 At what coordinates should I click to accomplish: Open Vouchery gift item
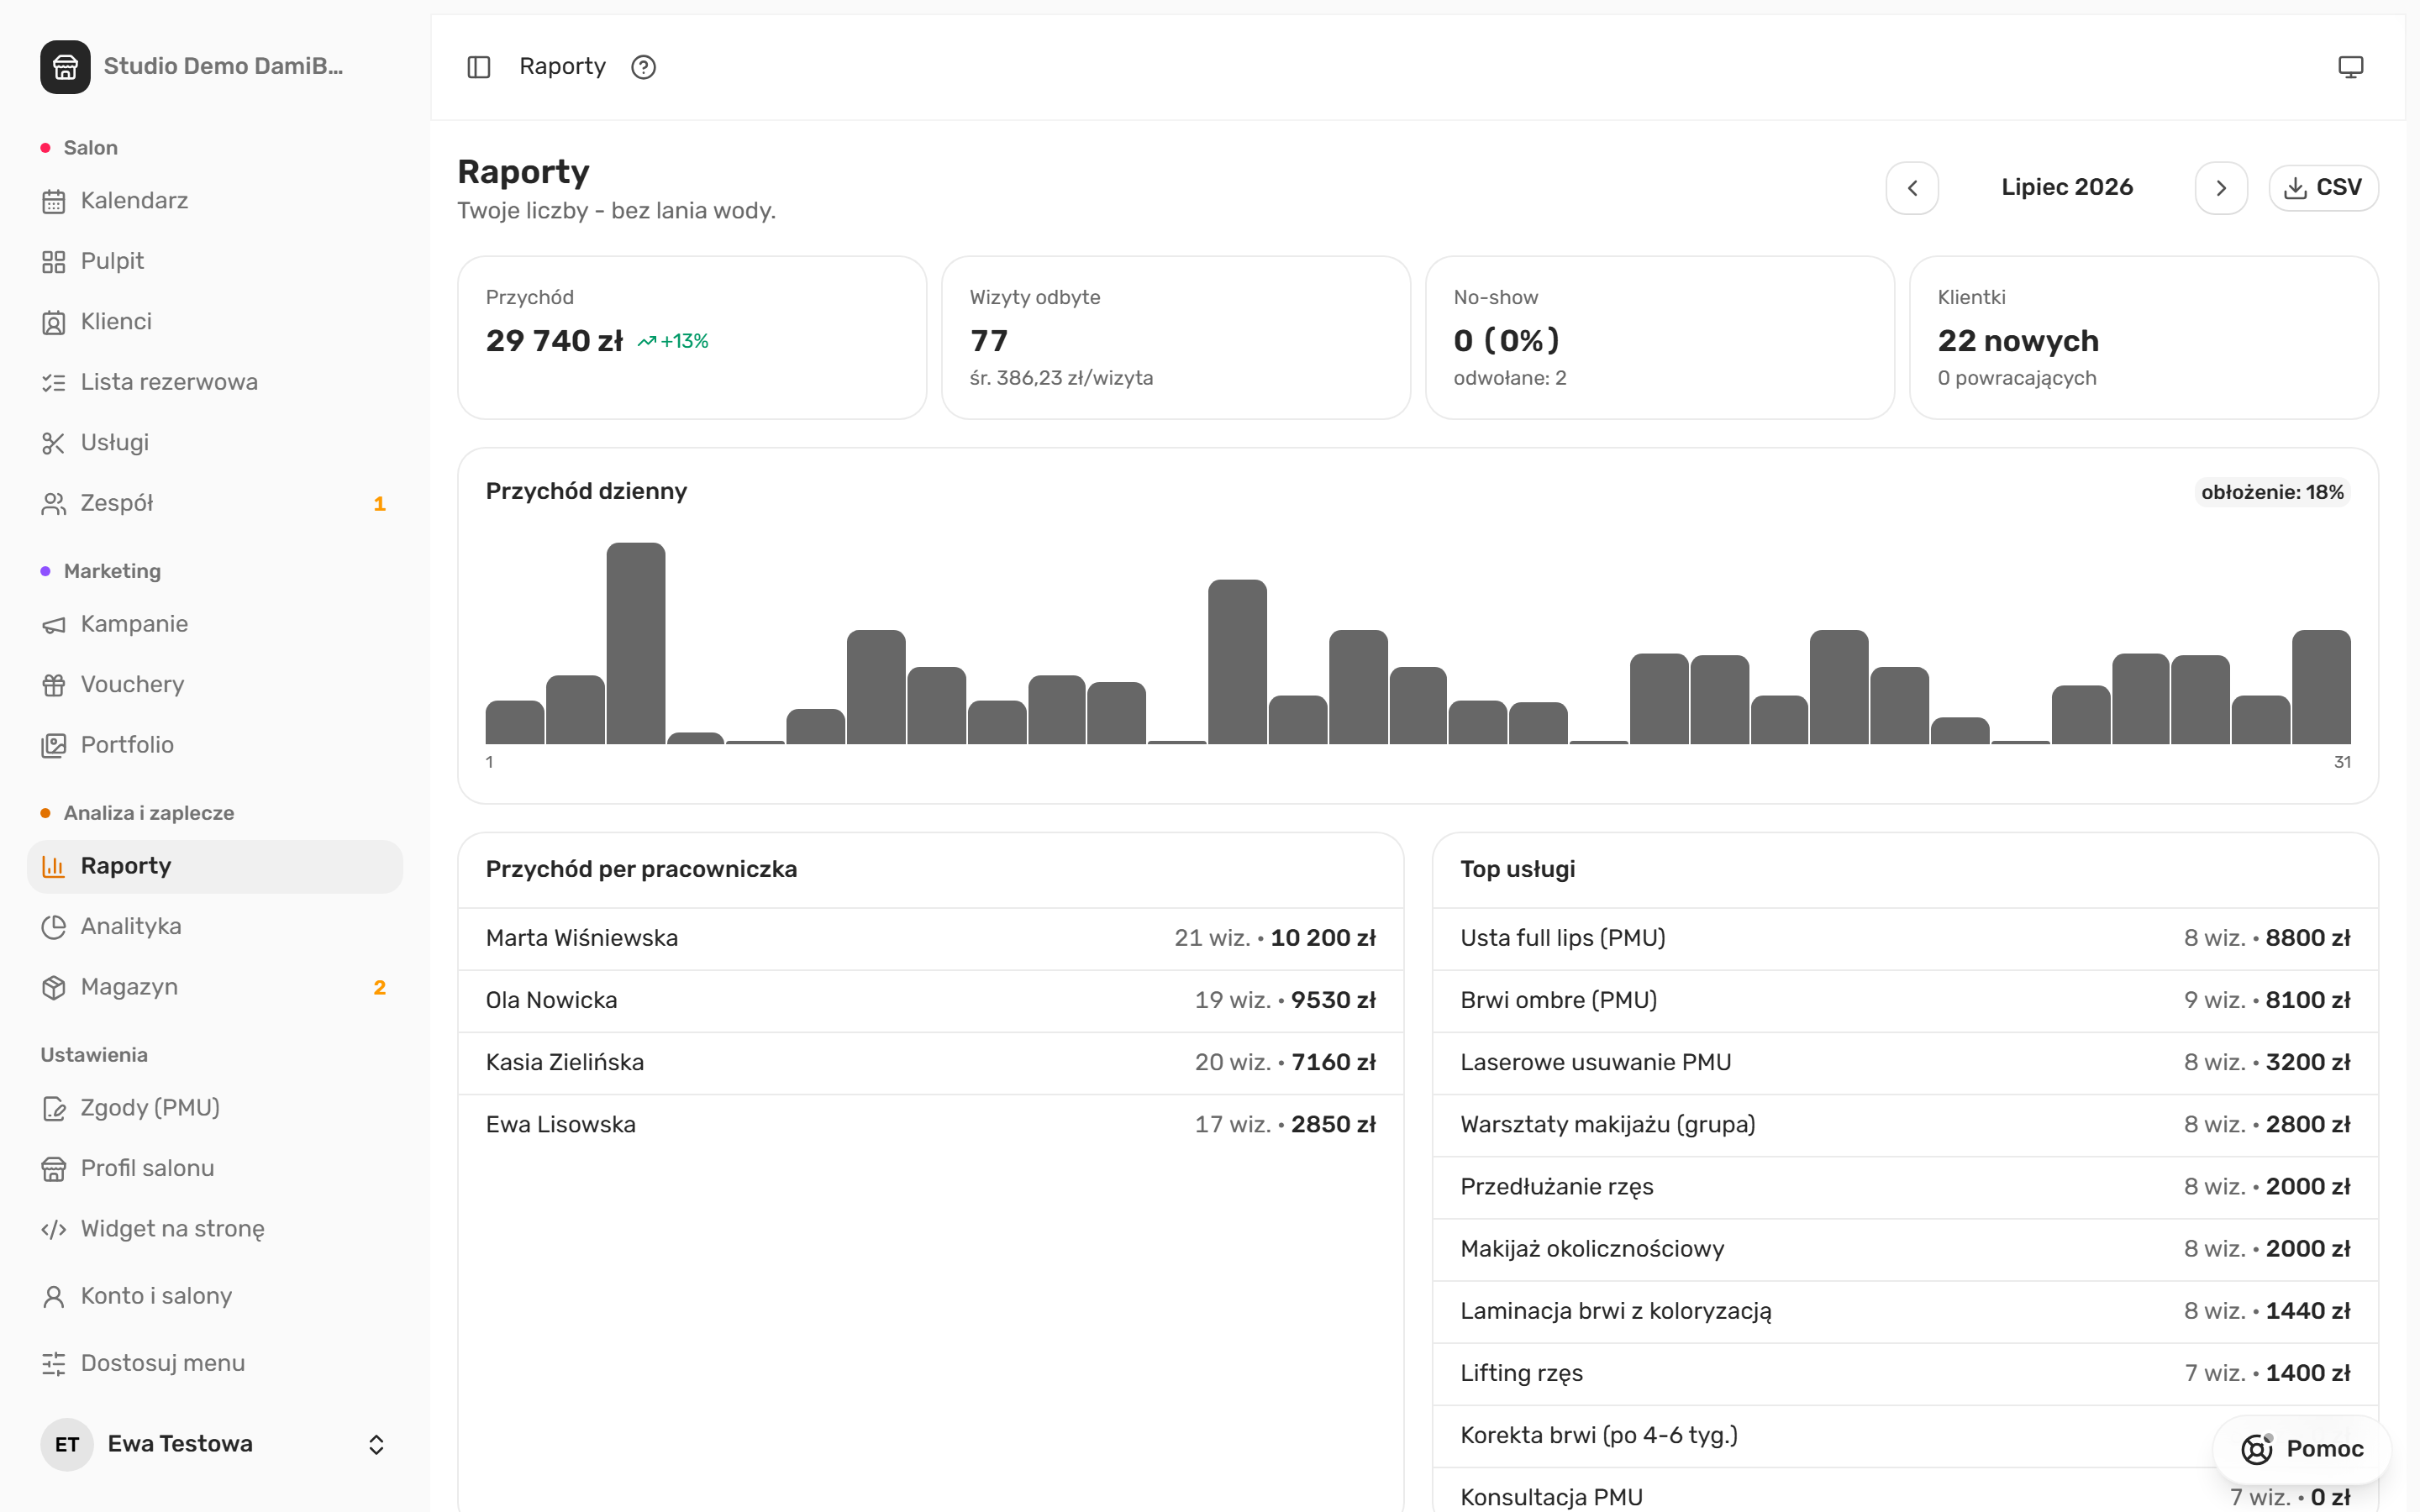(x=215, y=685)
